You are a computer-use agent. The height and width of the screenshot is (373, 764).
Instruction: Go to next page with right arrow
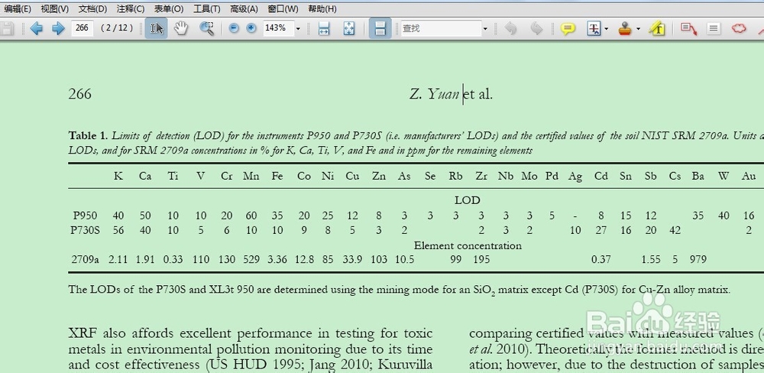point(59,28)
